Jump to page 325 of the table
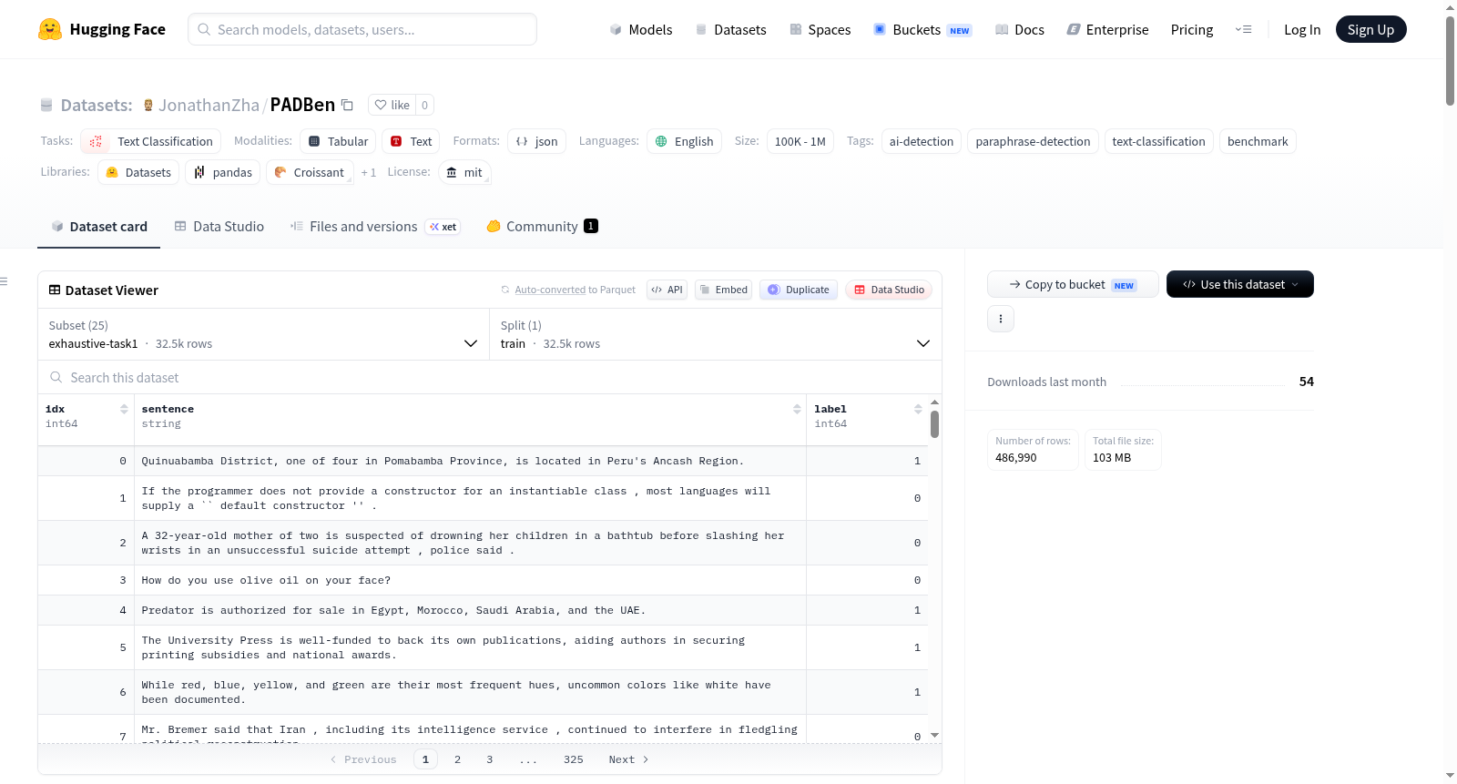 [x=573, y=759]
